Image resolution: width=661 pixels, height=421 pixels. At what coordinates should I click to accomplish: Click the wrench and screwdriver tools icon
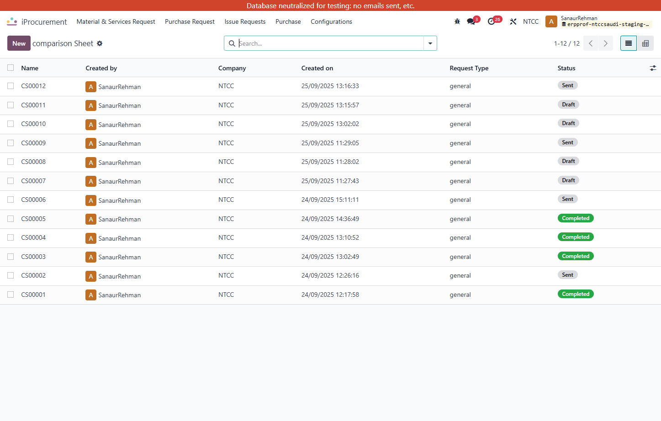pos(513,21)
